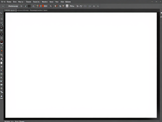Open the magnifier icon in options bar
Image resolution: width=162 pixels, height=122 pixels.
(51, 6)
